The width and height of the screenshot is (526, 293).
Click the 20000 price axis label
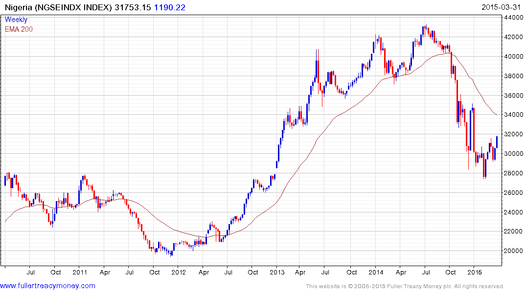(513, 251)
